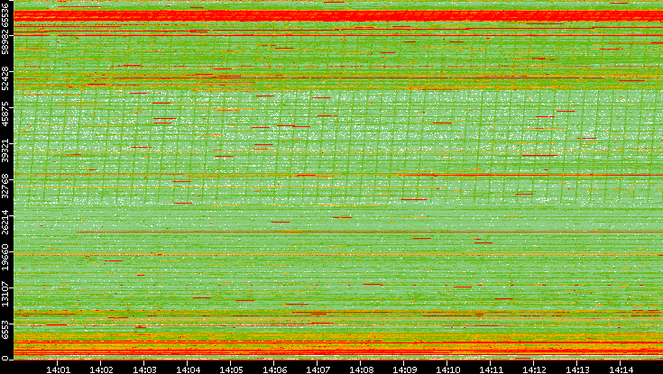The height and width of the screenshot is (374, 663).
Task: Select the 6553 vertical axis label
Action: coord(5,330)
